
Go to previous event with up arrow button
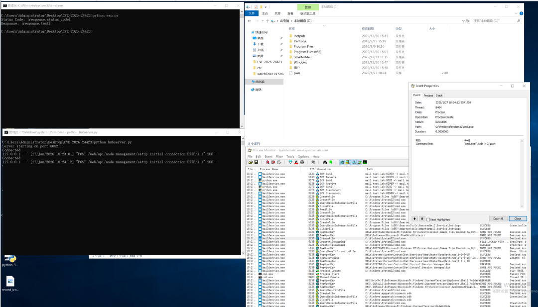coord(414,218)
